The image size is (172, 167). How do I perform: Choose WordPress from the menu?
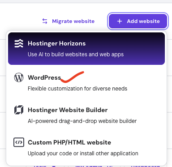pyautogui.click(x=86, y=82)
